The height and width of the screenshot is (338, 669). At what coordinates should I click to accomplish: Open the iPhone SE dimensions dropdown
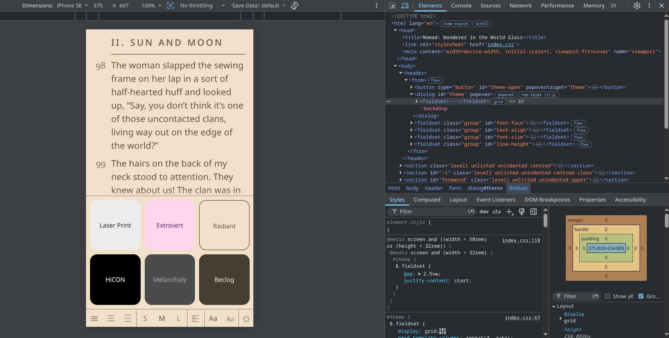pyautogui.click(x=73, y=6)
